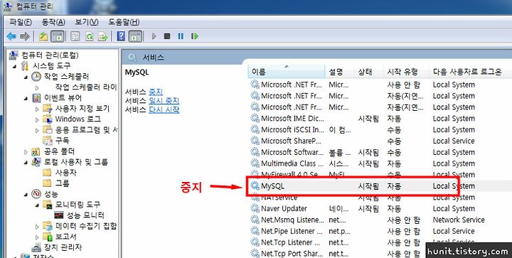This screenshot has height=258, width=512.
Task: Click the 다시 시작 (restart) service link
Action: point(164,109)
